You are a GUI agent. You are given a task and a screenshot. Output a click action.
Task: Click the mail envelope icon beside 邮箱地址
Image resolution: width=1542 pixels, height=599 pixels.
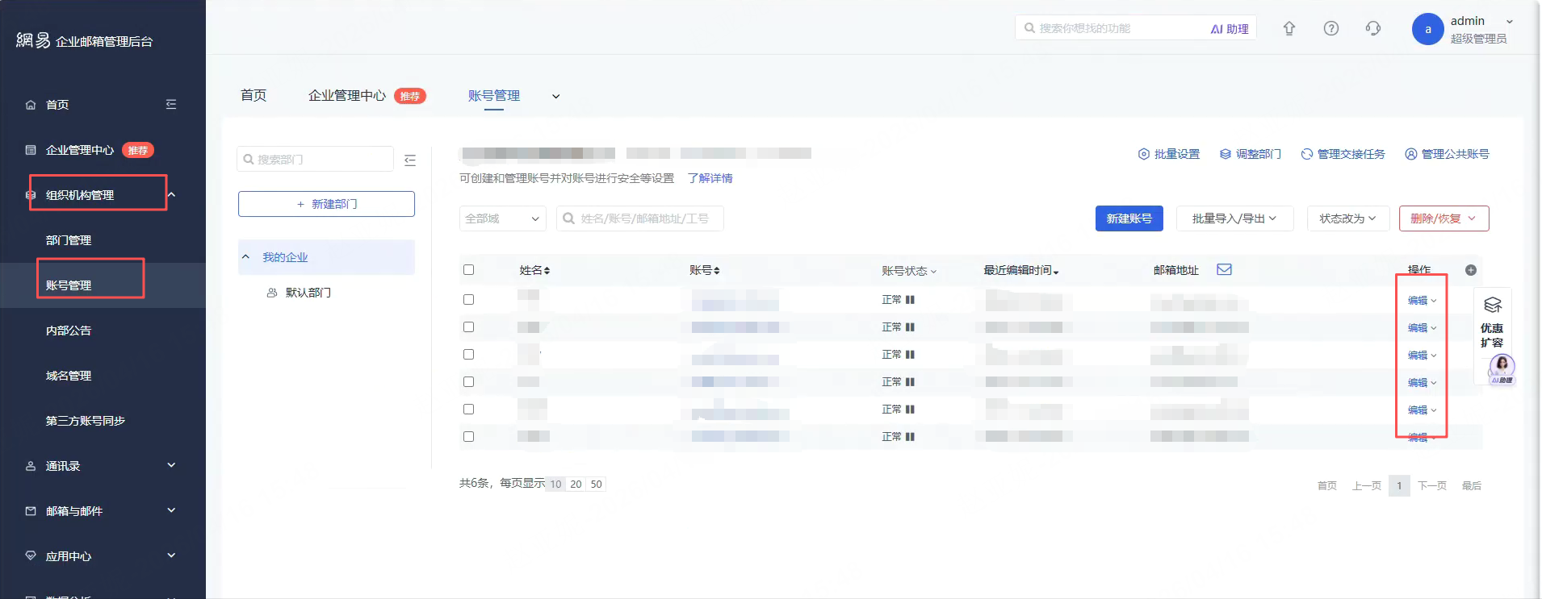(x=1224, y=269)
